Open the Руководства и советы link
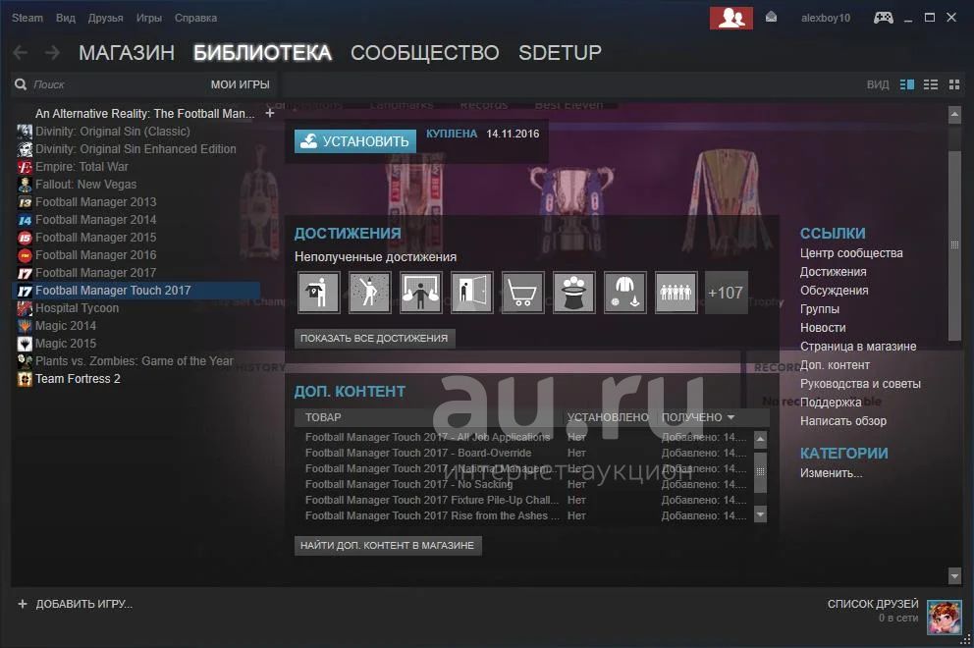Image resolution: width=974 pixels, height=648 pixels. tap(860, 383)
